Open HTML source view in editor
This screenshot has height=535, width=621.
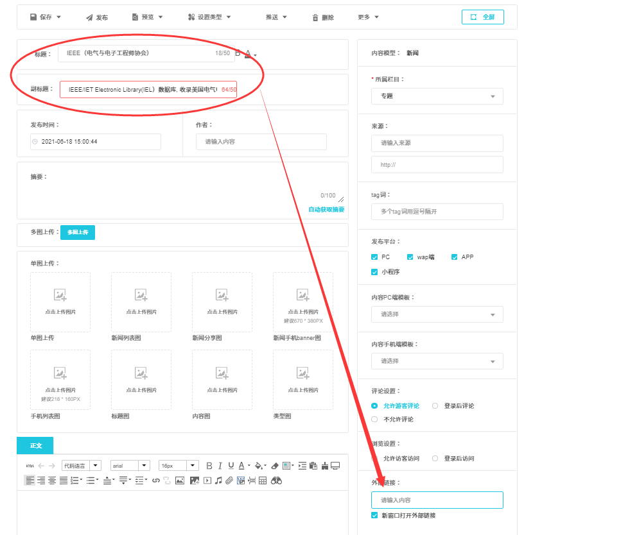pos(30,466)
